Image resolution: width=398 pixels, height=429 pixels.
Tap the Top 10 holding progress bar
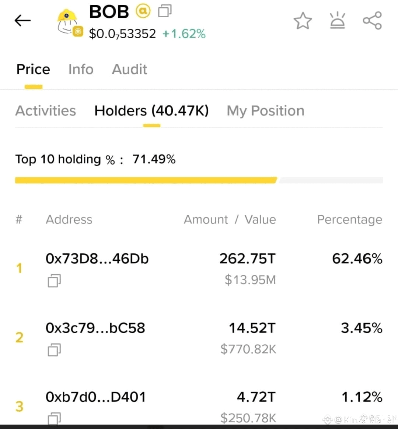(199, 180)
